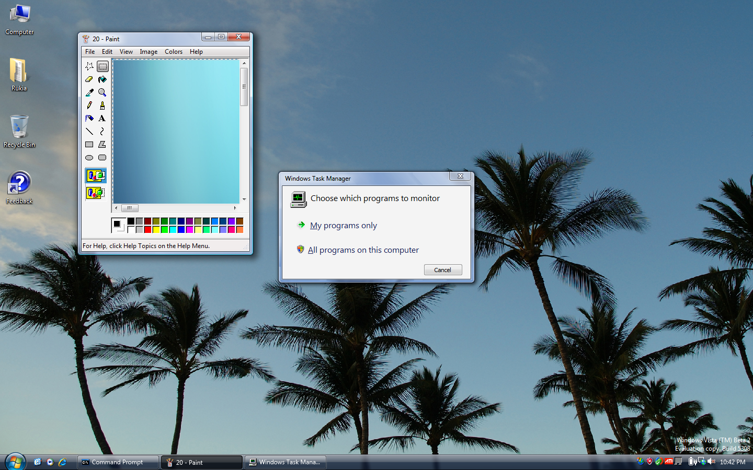Screen dimensions: 753x470
Task: Pick the Eraser tool in Paint
Action: [89, 79]
